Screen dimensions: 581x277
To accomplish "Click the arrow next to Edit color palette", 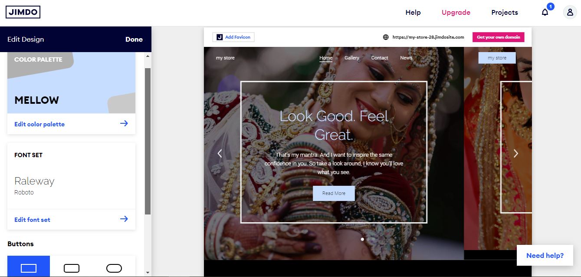I will coord(124,124).
